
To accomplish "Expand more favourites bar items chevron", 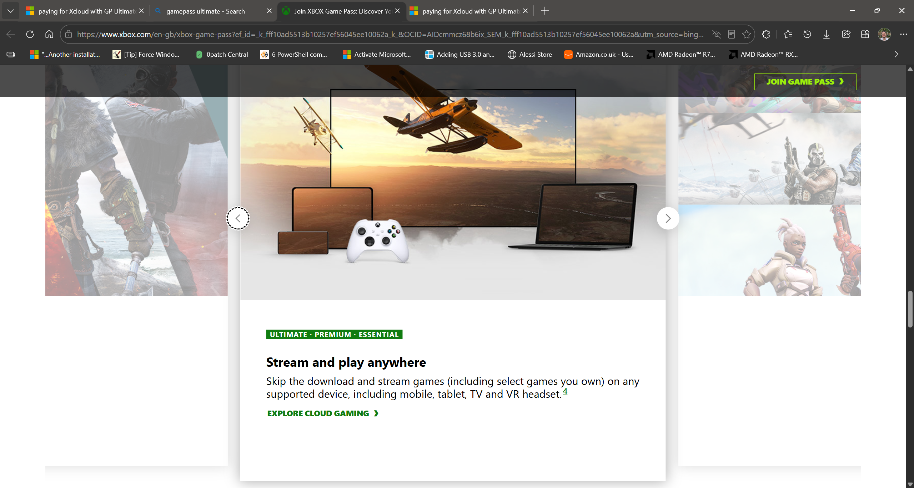I will [896, 54].
